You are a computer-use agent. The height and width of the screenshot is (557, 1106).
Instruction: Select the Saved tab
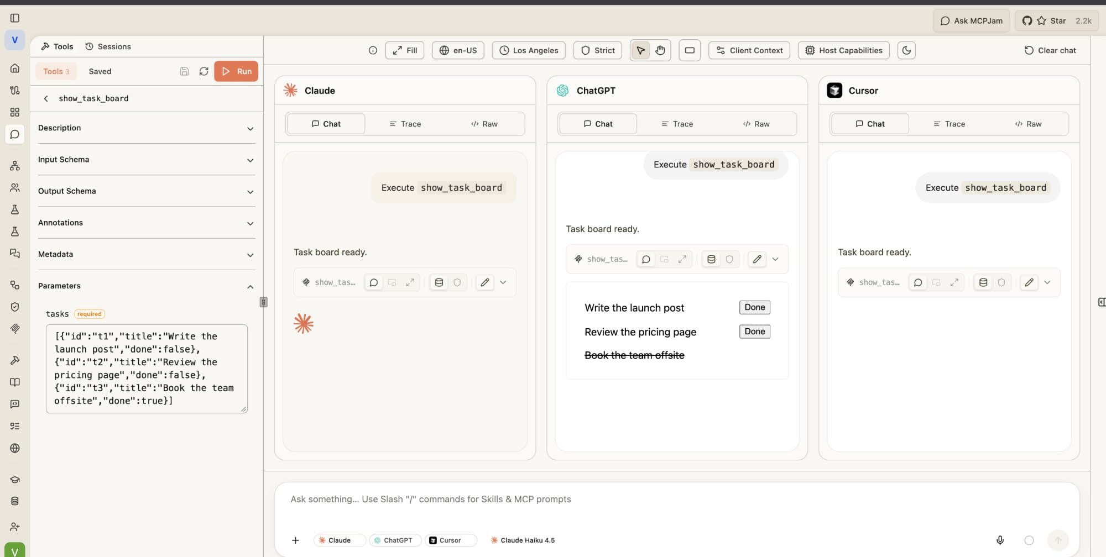pos(100,71)
